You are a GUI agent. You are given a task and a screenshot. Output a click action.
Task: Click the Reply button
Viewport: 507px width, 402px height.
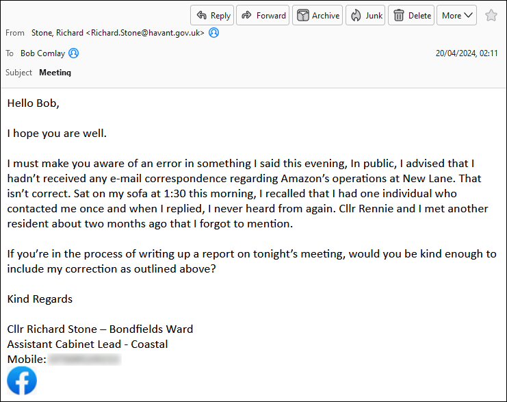coord(212,16)
